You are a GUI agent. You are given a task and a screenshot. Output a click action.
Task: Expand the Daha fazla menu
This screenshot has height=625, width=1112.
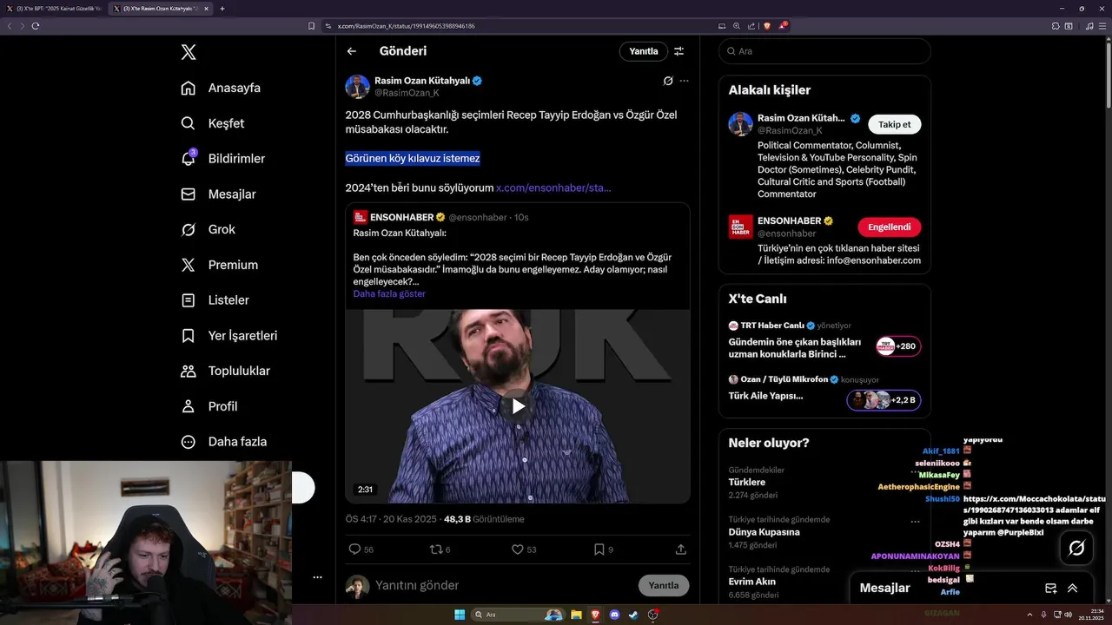click(223, 442)
